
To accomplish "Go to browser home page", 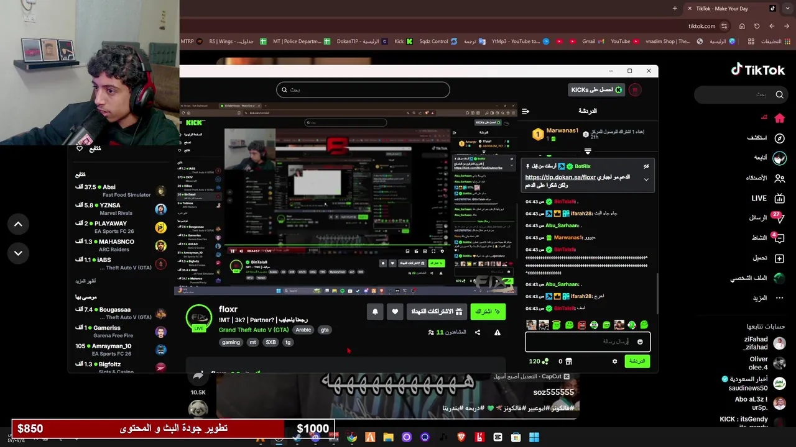I will point(742,26).
